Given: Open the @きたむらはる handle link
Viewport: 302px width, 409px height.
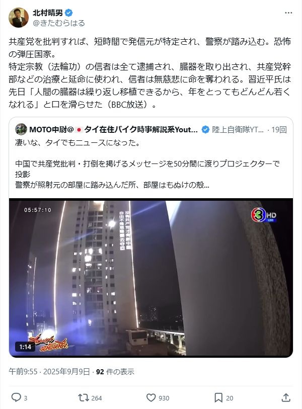Looking at the screenshot, I should 59,23.
